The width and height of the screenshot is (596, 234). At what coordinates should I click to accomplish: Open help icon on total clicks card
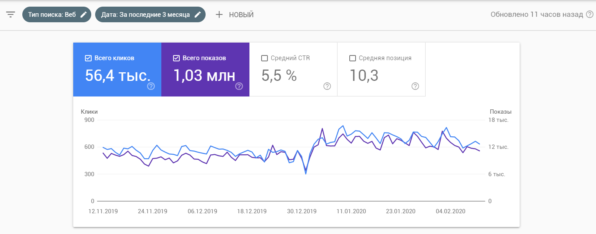151,86
